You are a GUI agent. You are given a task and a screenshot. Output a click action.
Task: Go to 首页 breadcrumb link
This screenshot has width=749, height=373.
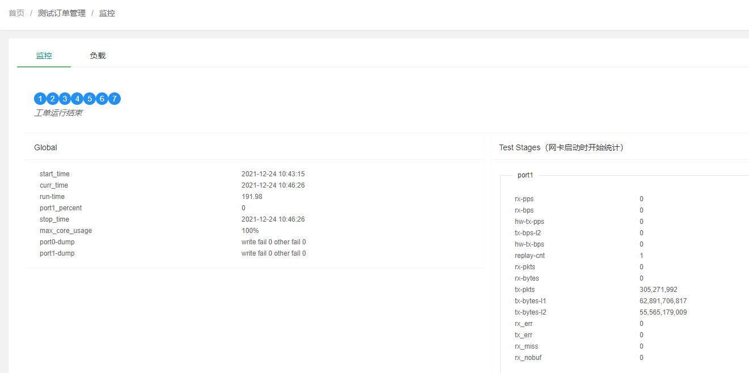(x=16, y=13)
